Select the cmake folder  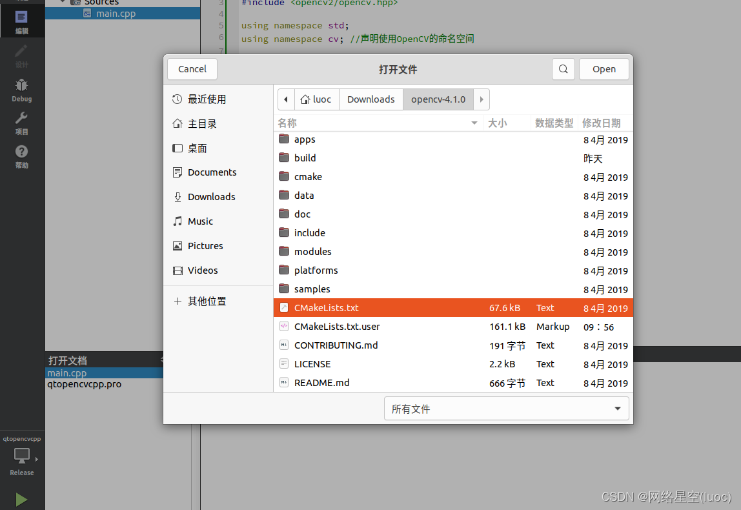pyautogui.click(x=453, y=177)
